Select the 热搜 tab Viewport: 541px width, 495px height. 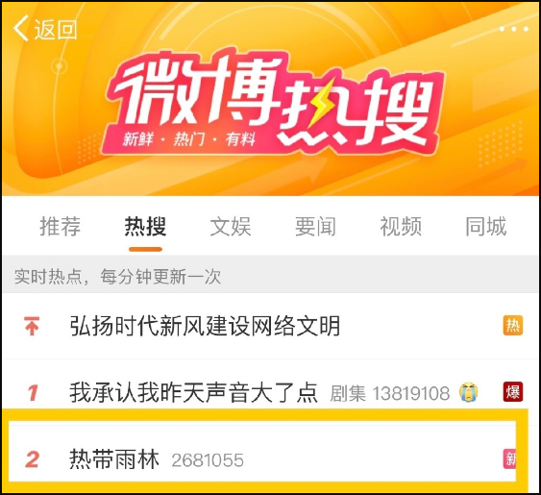[x=145, y=227]
